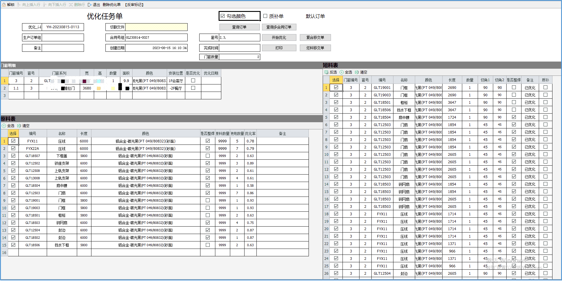This screenshot has width=562, height=281.
Task: Toggle 是否优化 checkbox for 1F会客厅 row
Action: point(193,81)
